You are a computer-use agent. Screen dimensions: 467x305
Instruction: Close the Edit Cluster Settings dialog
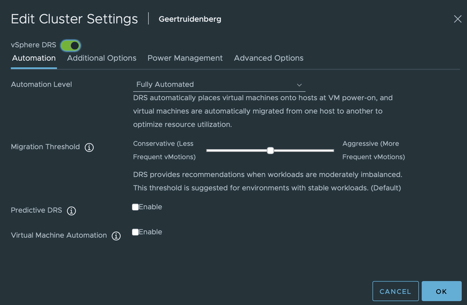pos(458,19)
